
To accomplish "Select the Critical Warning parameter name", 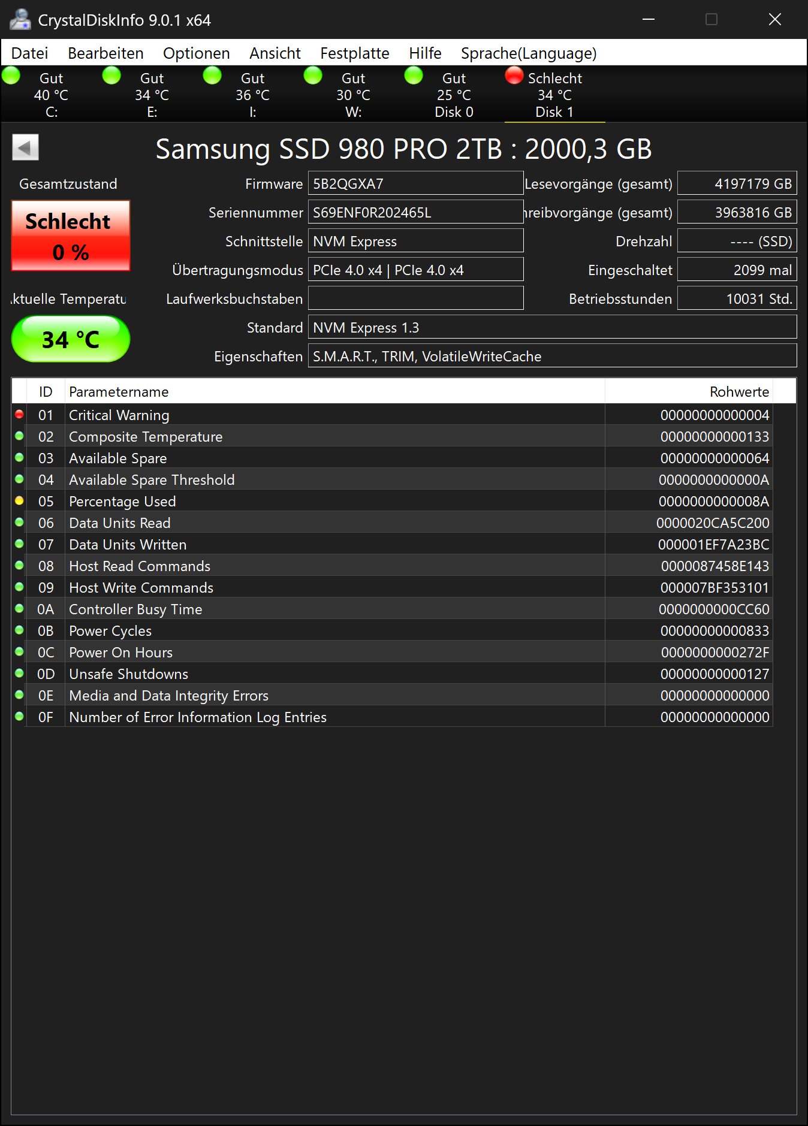I will [x=119, y=415].
